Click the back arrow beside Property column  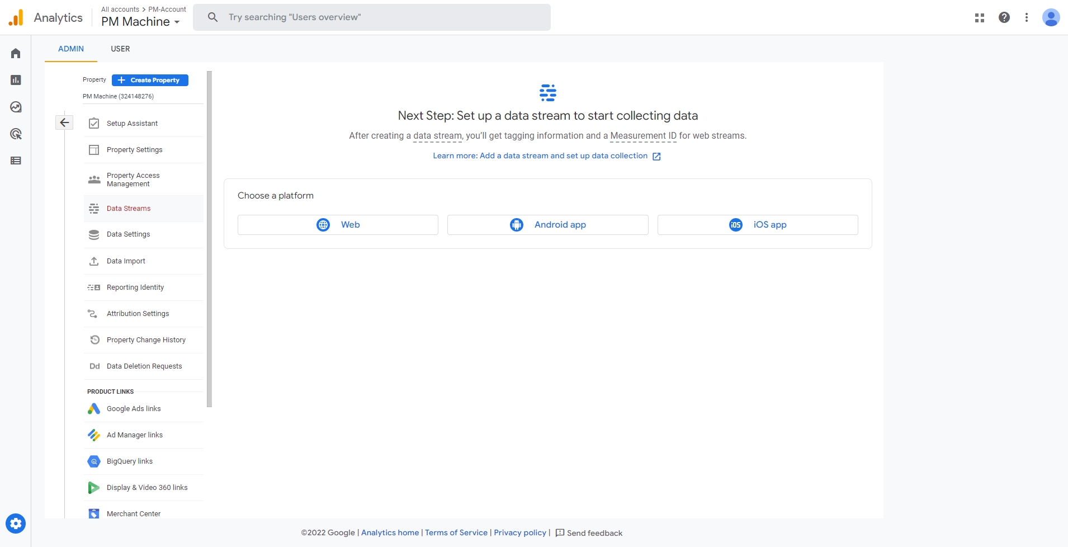64,122
